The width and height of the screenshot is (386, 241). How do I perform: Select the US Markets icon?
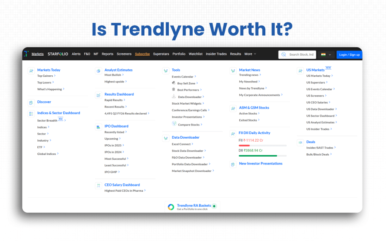coord(300,70)
